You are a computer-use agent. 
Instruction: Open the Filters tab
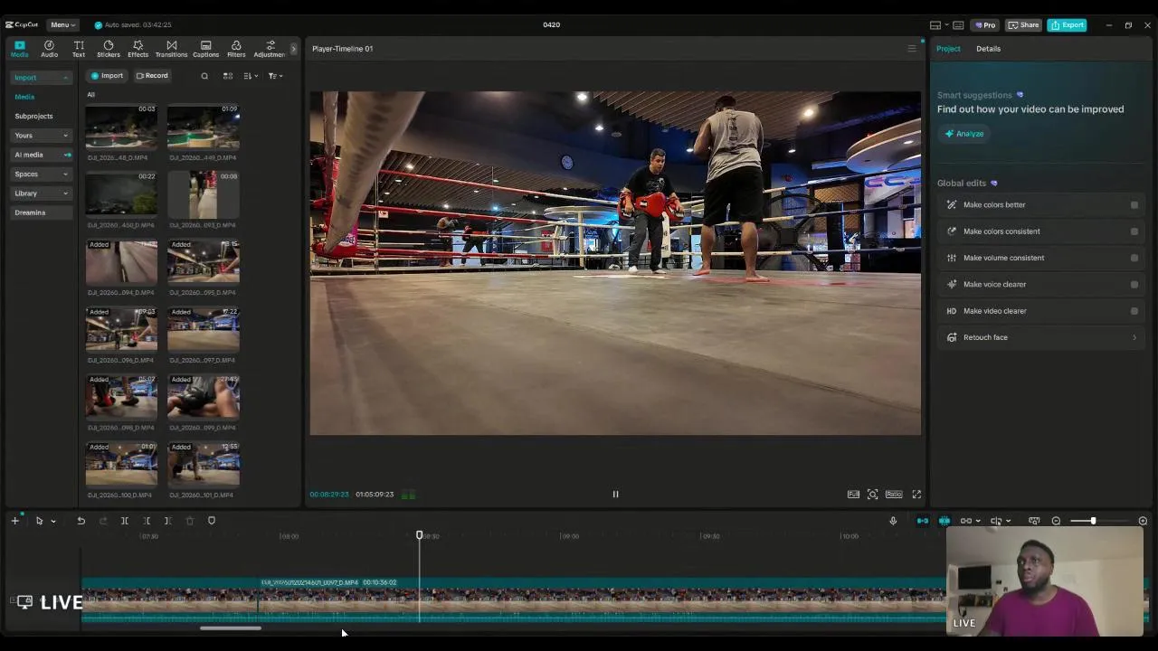tap(236, 49)
